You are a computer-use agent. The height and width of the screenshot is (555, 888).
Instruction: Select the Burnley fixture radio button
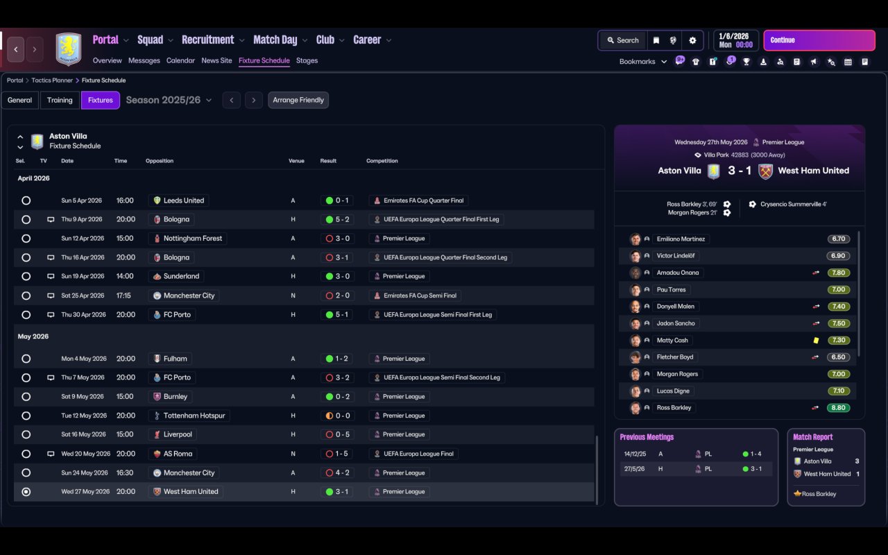point(26,397)
